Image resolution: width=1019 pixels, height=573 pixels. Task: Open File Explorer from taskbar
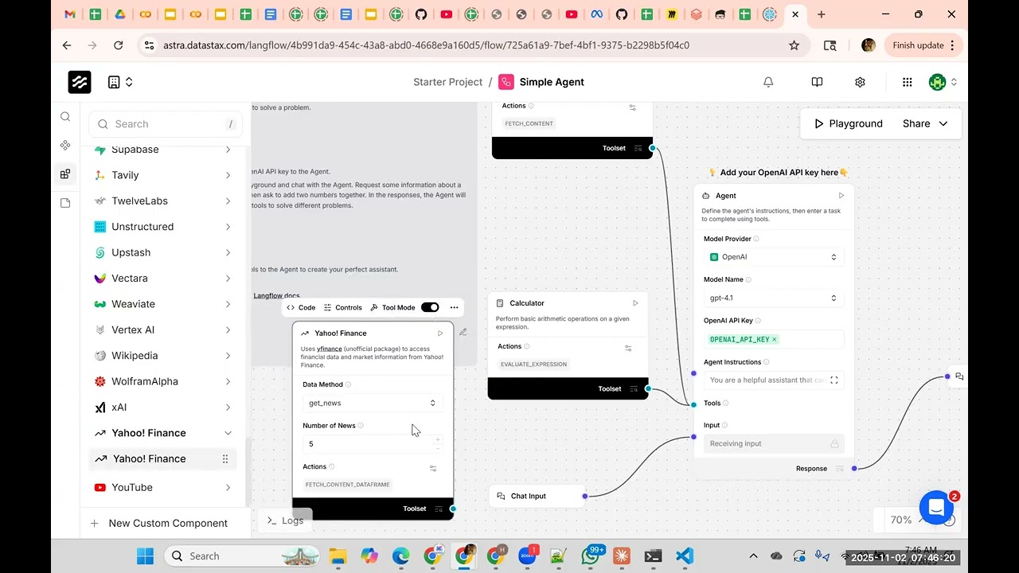[338, 555]
